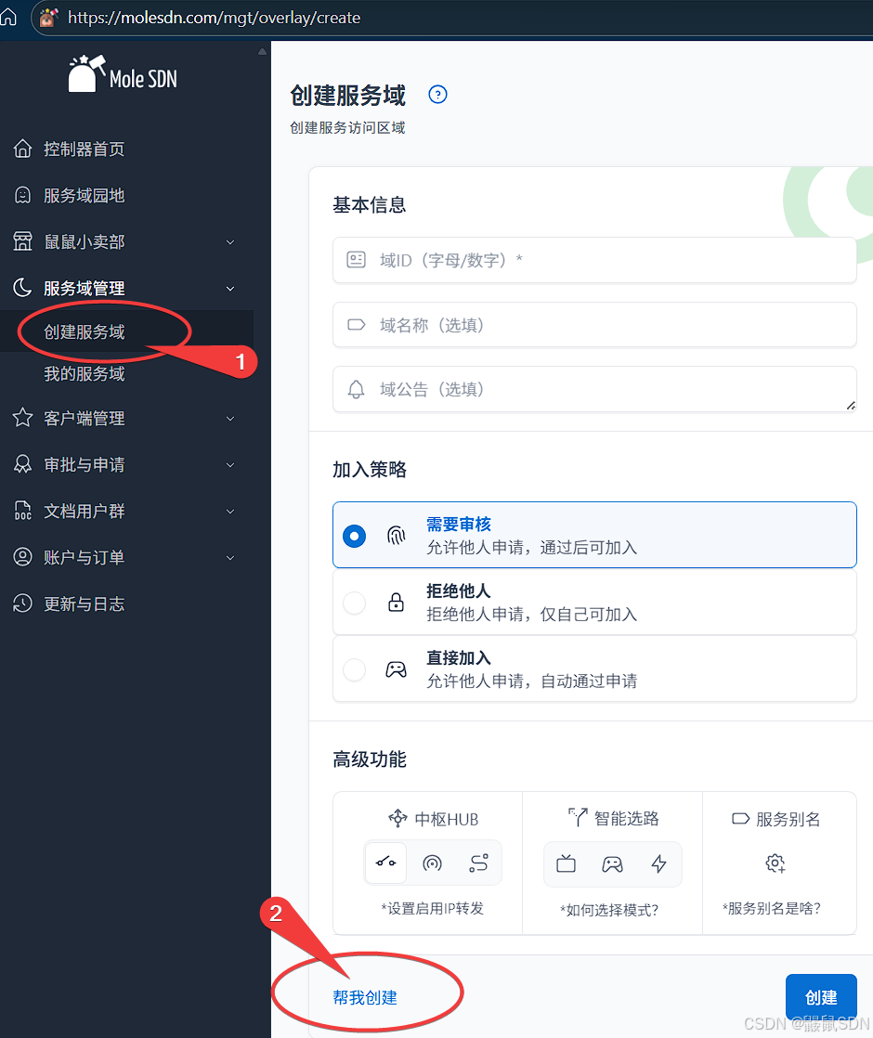Click the star icon beside 客户端管理
The height and width of the screenshot is (1038, 873).
(22, 418)
